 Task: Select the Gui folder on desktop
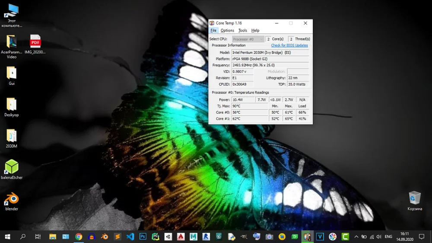click(12, 76)
